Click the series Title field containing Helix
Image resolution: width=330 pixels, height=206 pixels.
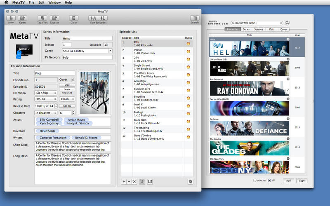coord(87,38)
